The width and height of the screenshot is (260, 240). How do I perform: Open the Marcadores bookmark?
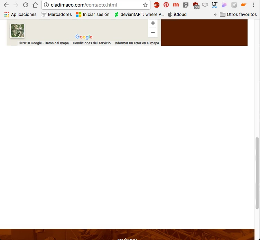pyautogui.click(x=57, y=15)
